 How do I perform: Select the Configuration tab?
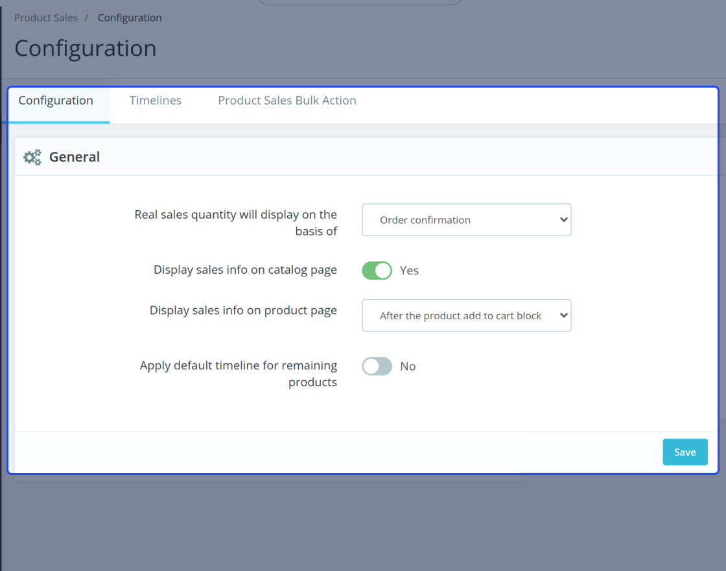coord(56,101)
